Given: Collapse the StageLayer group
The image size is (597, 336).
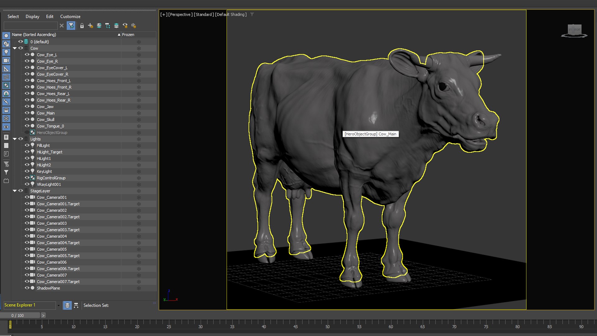Looking at the screenshot, I should click(15, 191).
